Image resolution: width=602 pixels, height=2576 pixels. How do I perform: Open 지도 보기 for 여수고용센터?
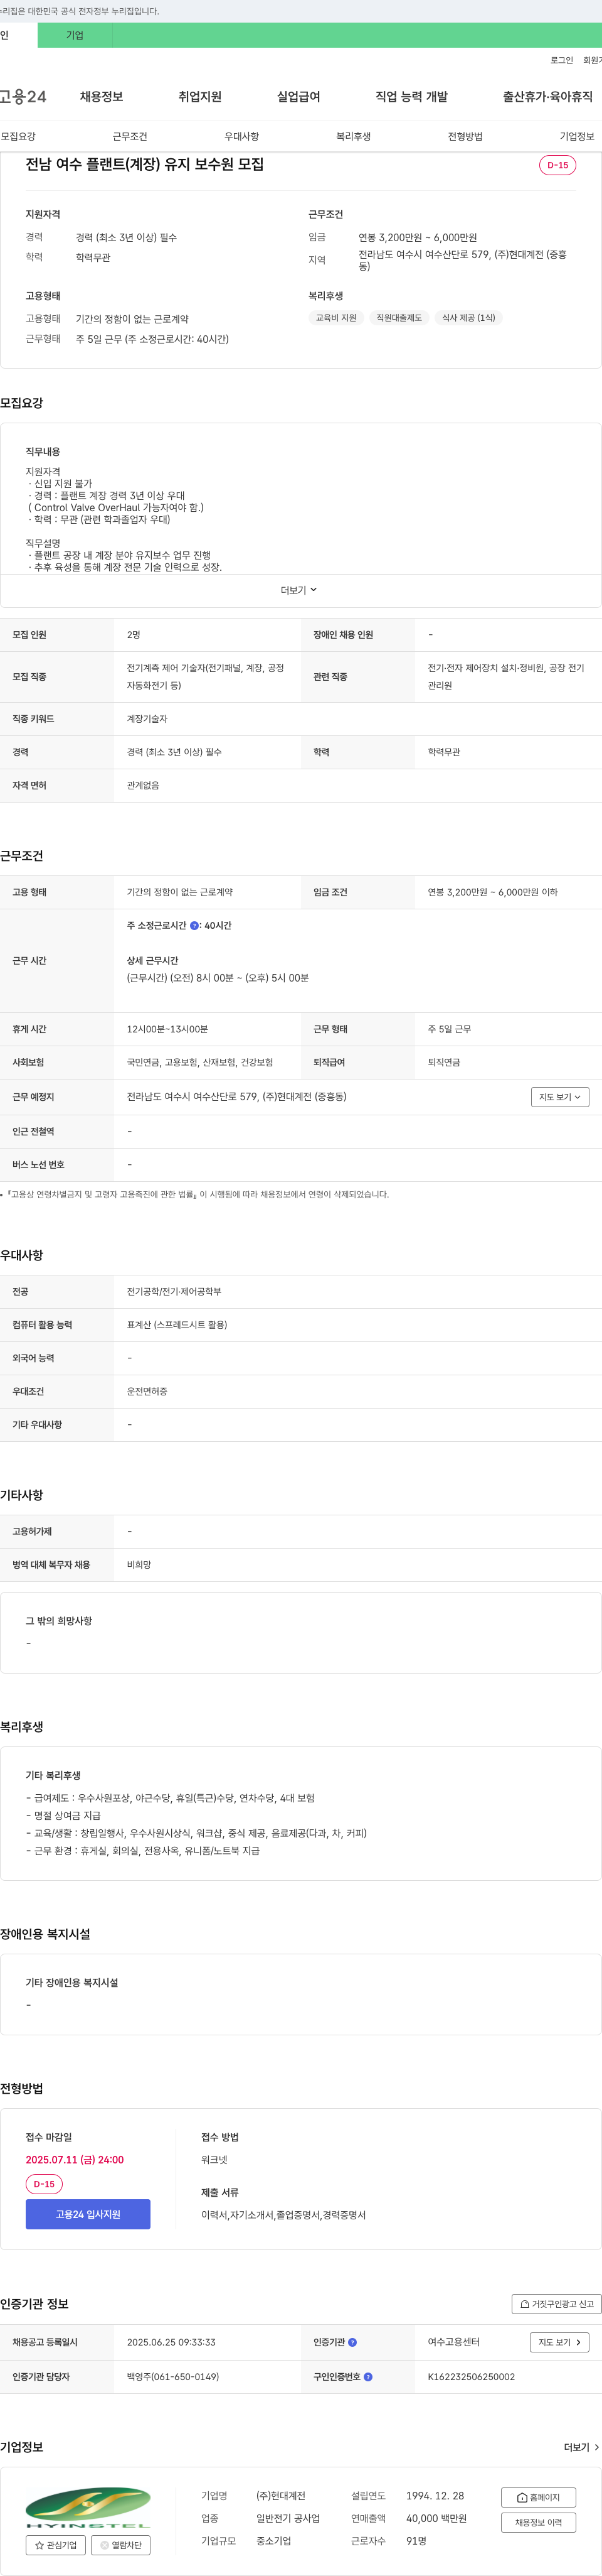pos(559,2342)
